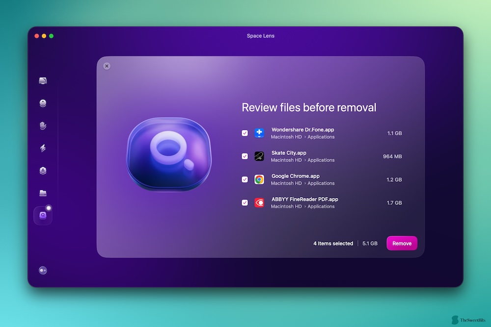Click the 1.1 GB size value
The width and height of the screenshot is (491, 327).
coord(395,133)
